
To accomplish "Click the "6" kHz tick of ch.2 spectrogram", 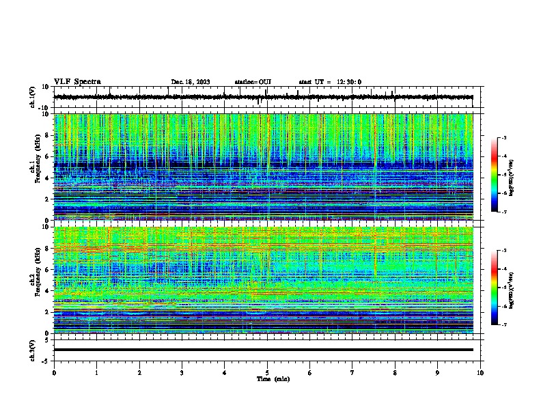I will (48, 270).
